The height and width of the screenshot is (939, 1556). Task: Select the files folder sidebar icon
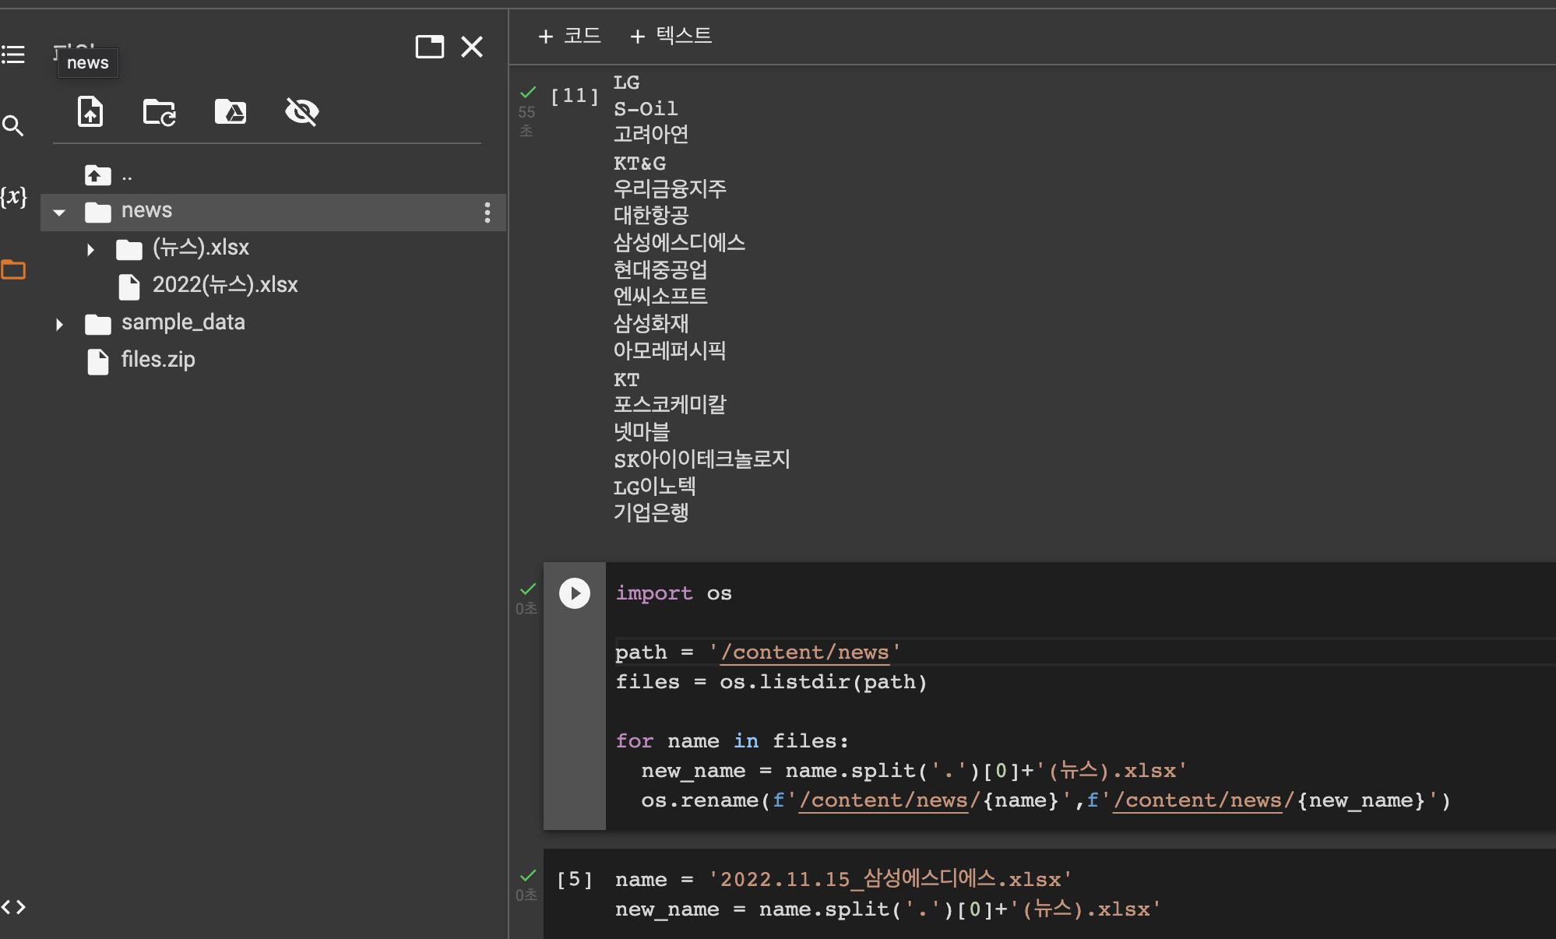[x=13, y=269]
